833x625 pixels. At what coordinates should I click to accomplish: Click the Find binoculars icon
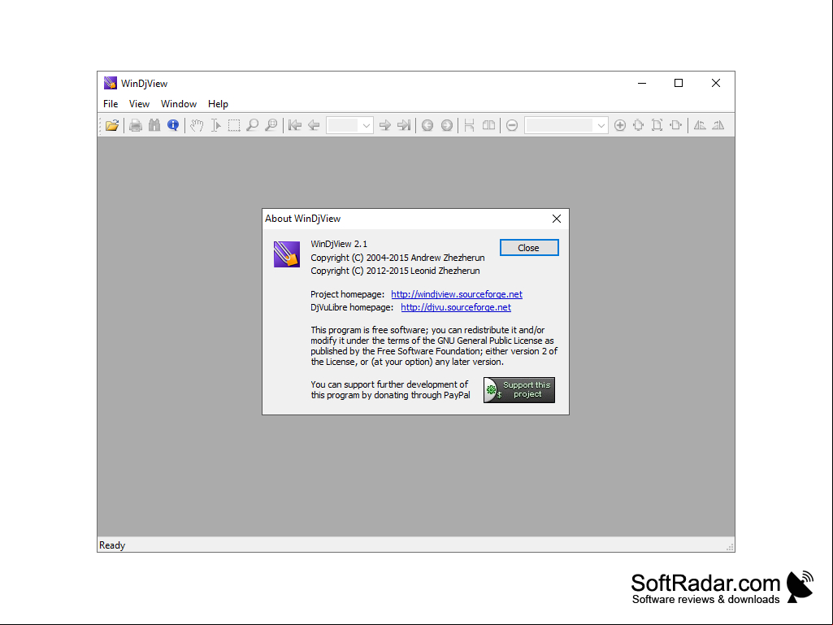[x=154, y=125]
